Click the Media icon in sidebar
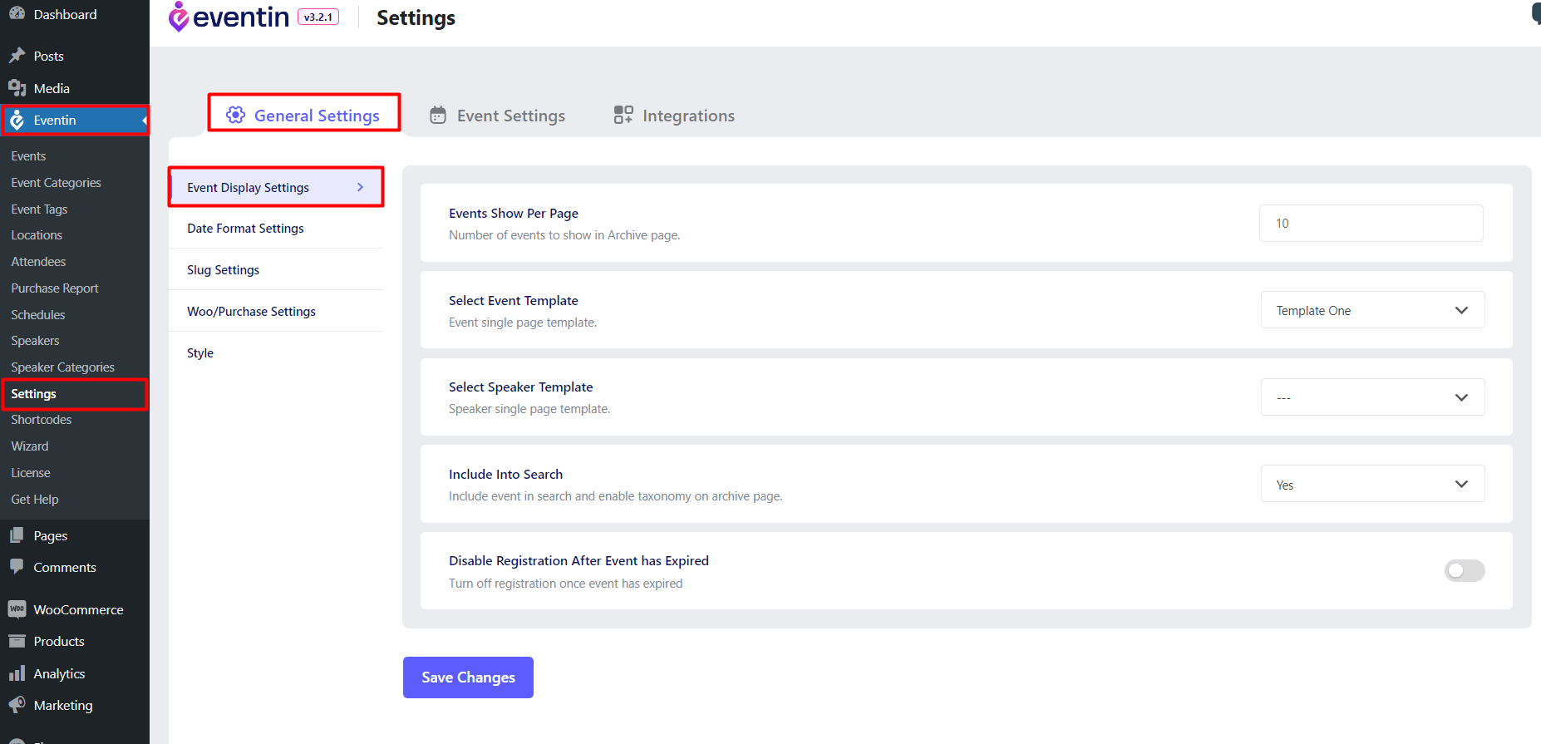The image size is (1541, 744). pos(17,88)
